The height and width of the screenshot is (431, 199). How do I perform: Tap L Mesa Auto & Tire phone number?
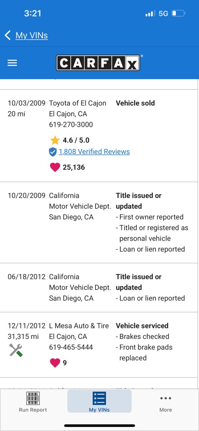(x=71, y=347)
